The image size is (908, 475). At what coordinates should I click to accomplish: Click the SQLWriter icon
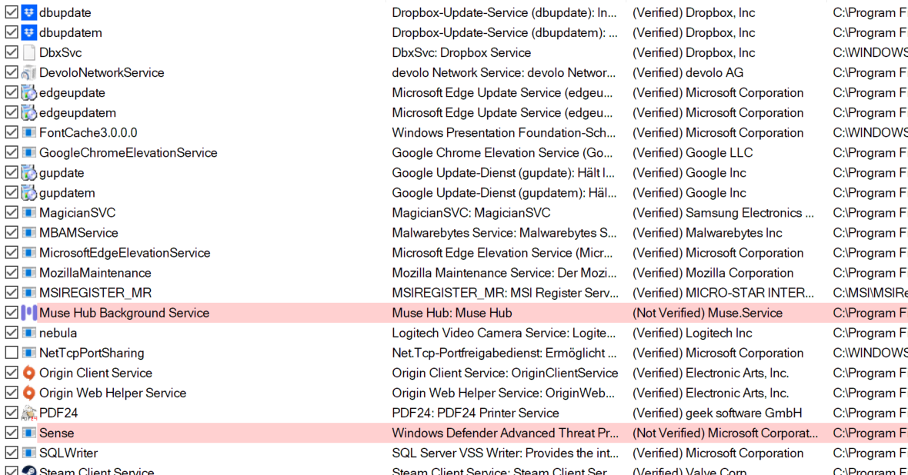point(29,453)
